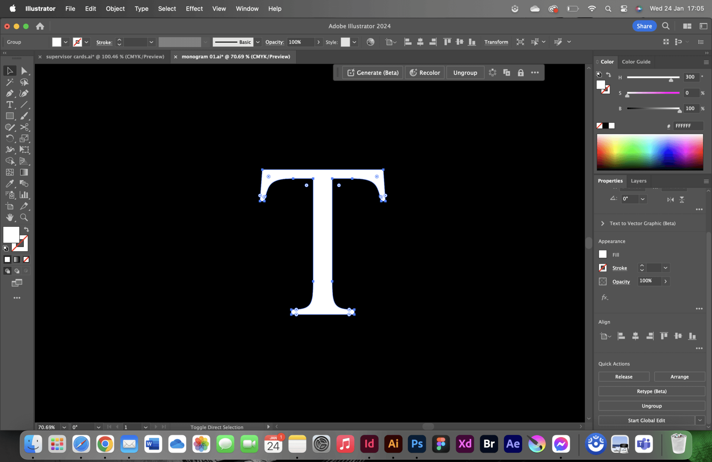Lock the selection using the lock icon
The height and width of the screenshot is (462, 712).
(x=521, y=73)
